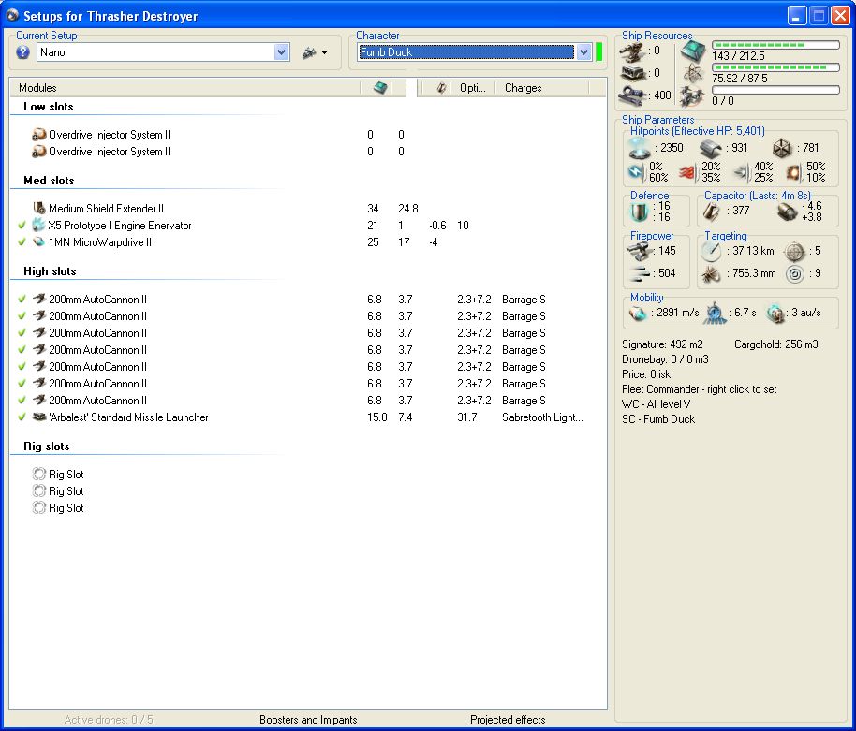Toggle the second 200mm AutoCannon II checkmark
The image size is (856, 731).
point(22,315)
